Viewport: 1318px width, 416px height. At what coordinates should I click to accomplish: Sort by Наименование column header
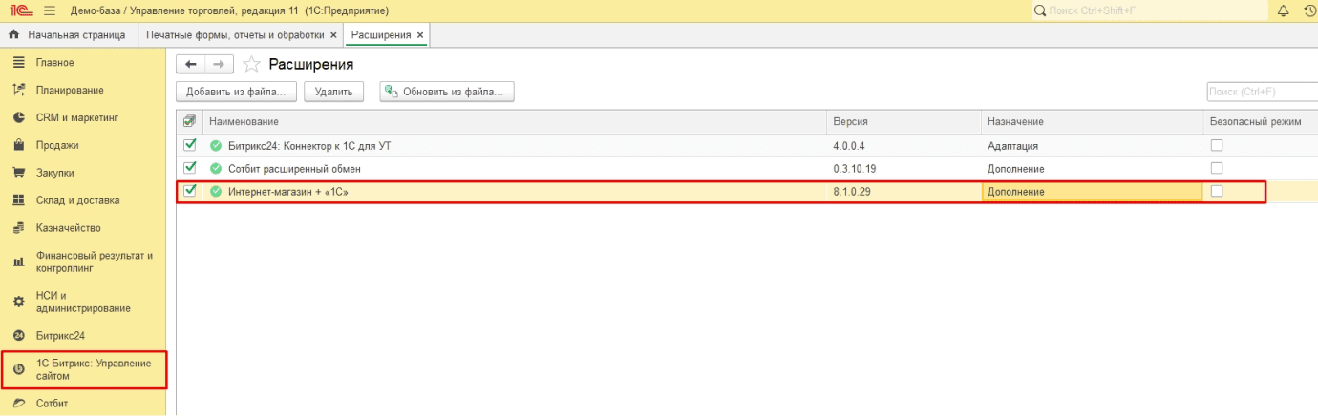[515, 122]
